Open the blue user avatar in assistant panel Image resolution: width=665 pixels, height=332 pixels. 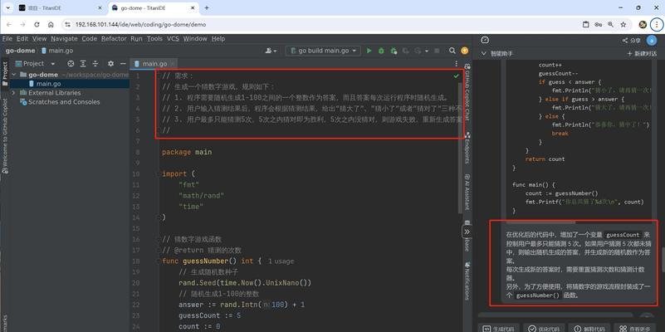[x=652, y=41]
